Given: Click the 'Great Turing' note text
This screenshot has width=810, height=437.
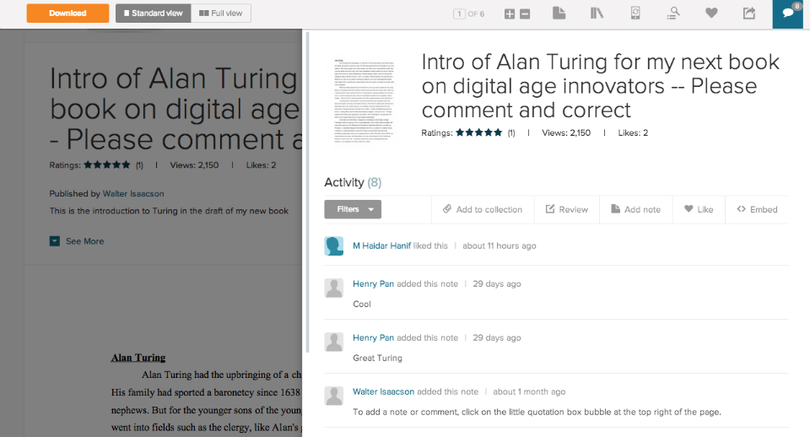Looking at the screenshot, I should (378, 358).
